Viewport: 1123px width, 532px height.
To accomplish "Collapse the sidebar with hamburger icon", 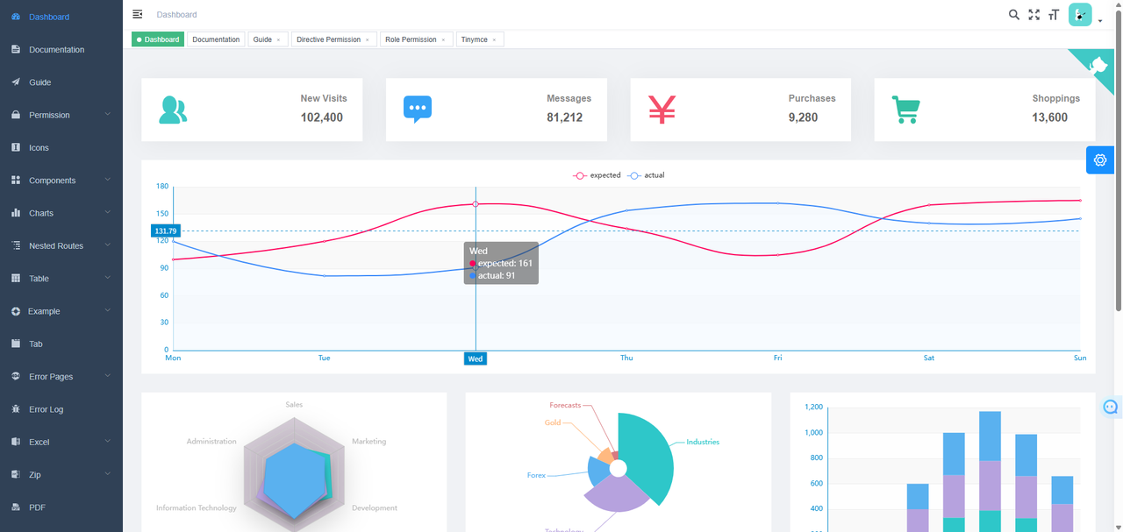I will point(137,14).
